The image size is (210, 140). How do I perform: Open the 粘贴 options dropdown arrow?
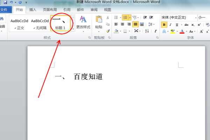(x=99, y=31)
